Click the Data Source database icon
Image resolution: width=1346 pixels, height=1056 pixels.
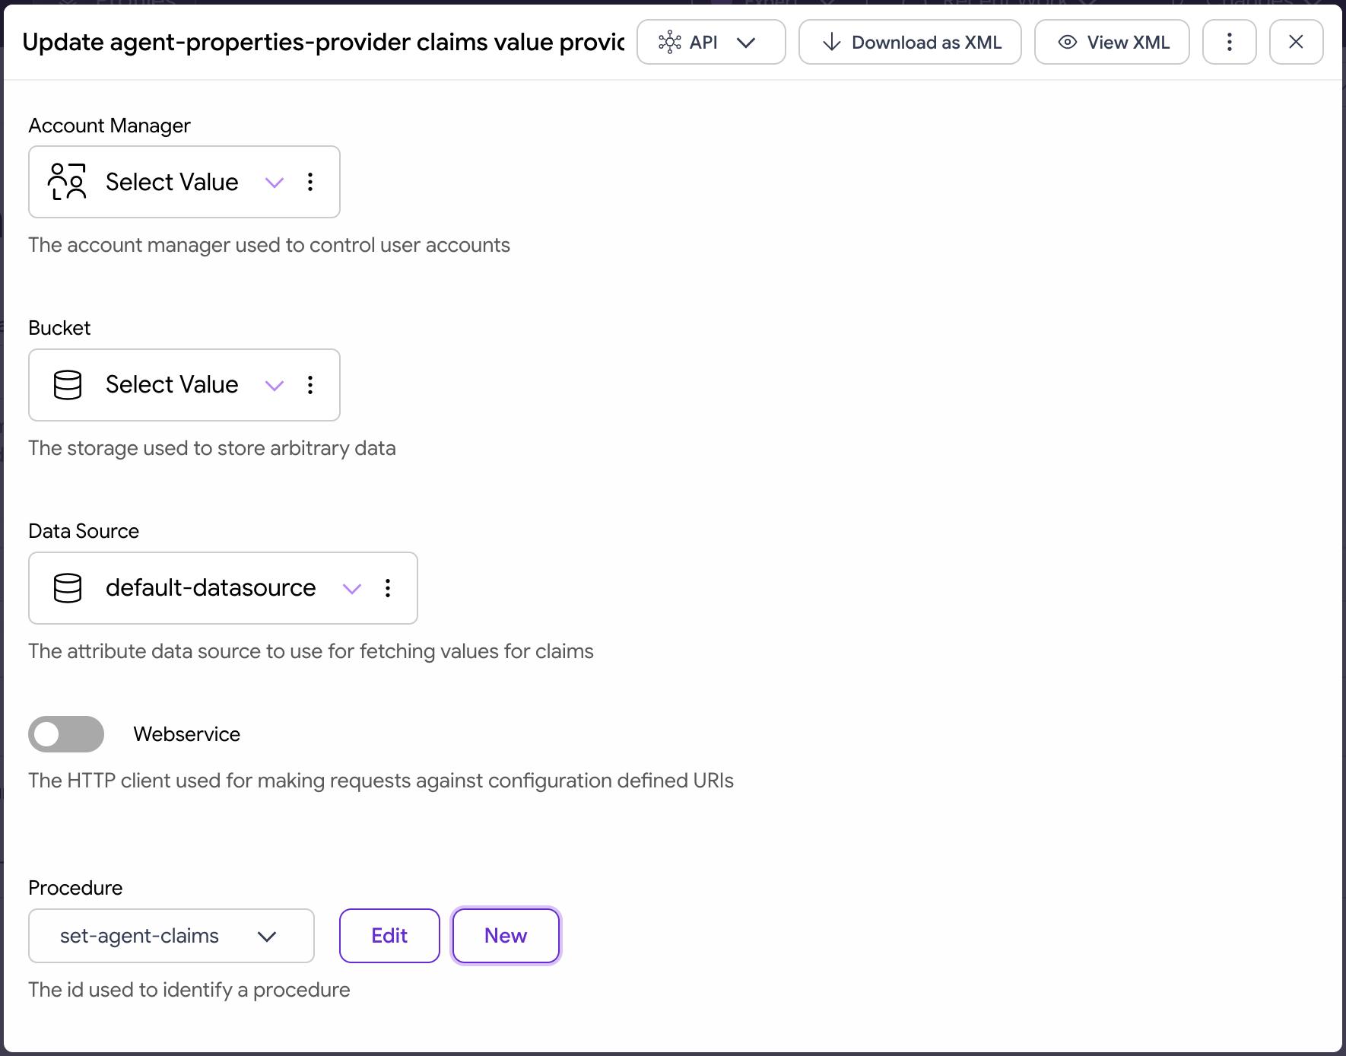68,588
